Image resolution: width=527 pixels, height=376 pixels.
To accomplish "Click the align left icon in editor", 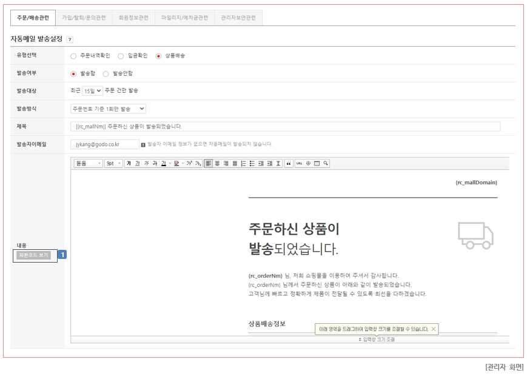I will coord(208,164).
